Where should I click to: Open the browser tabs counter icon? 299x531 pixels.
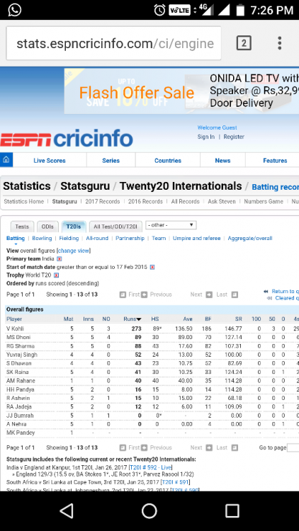coord(244,43)
